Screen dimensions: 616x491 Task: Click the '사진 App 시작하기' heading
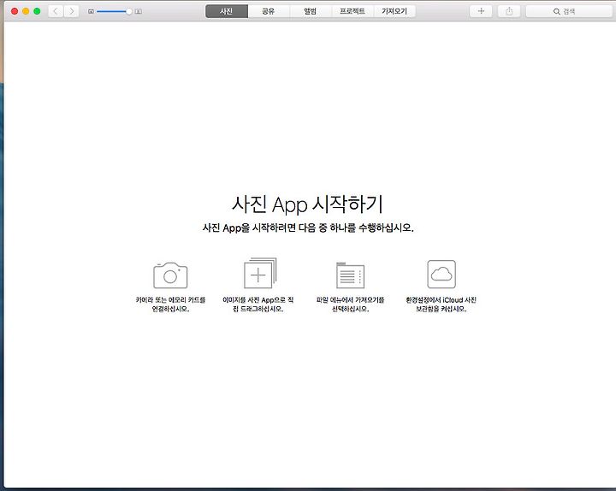click(308, 204)
